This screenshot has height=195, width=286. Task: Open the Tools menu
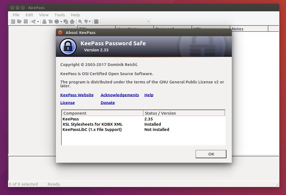[60, 15]
